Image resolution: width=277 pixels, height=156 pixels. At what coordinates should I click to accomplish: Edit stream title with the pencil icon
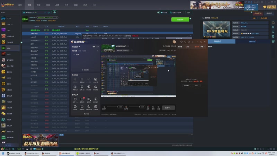point(128,46)
